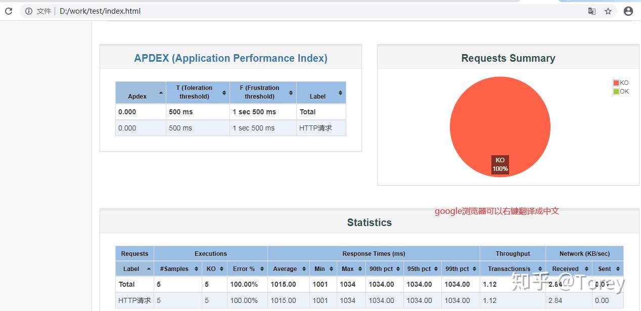This screenshot has width=641, height=311.
Task: Click the Statistics panel title
Action: point(369,223)
